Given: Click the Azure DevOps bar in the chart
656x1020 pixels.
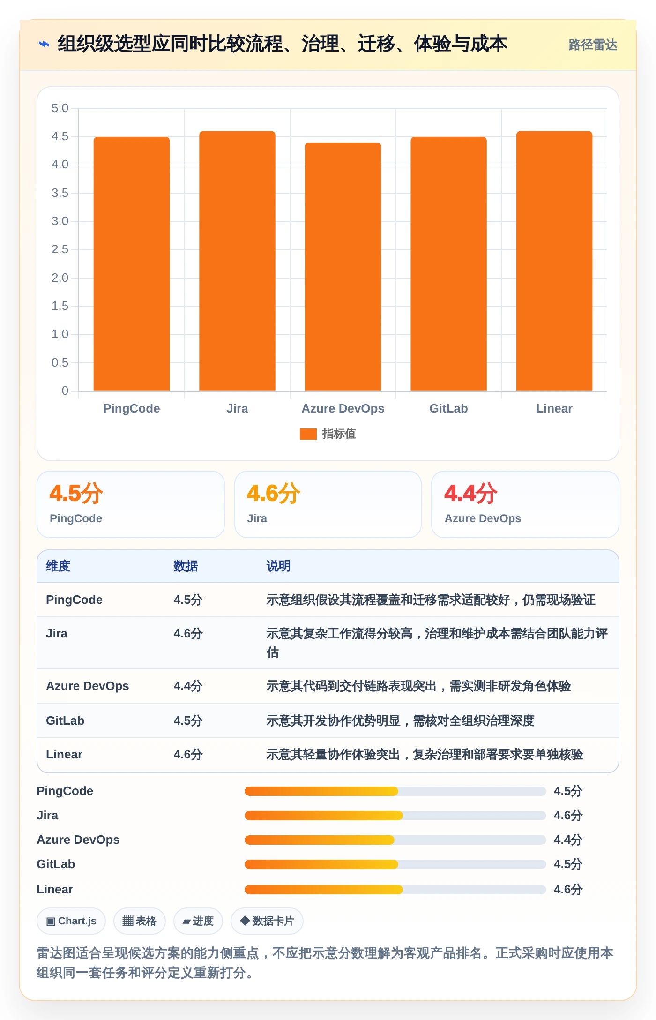Looking at the screenshot, I should tap(343, 267).
